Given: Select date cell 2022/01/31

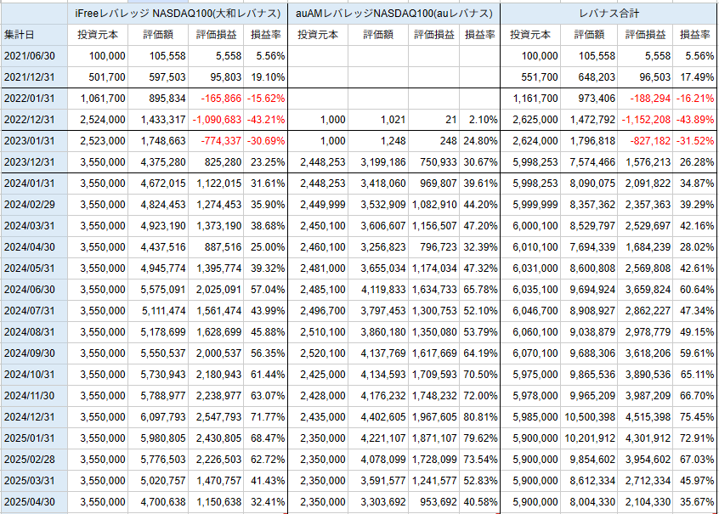Looking at the screenshot, I should click(x=34, y=99).
